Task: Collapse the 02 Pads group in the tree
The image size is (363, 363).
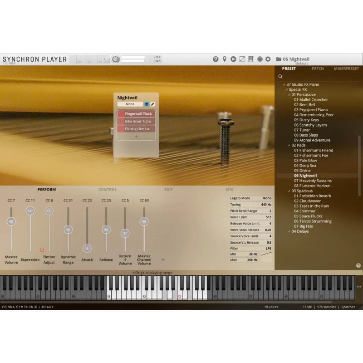Action: point(289,145)
